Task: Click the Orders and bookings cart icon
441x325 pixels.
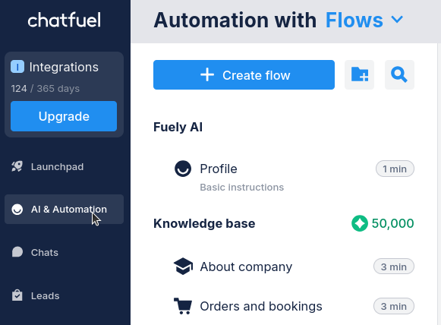Action: (x=183, y=306)
